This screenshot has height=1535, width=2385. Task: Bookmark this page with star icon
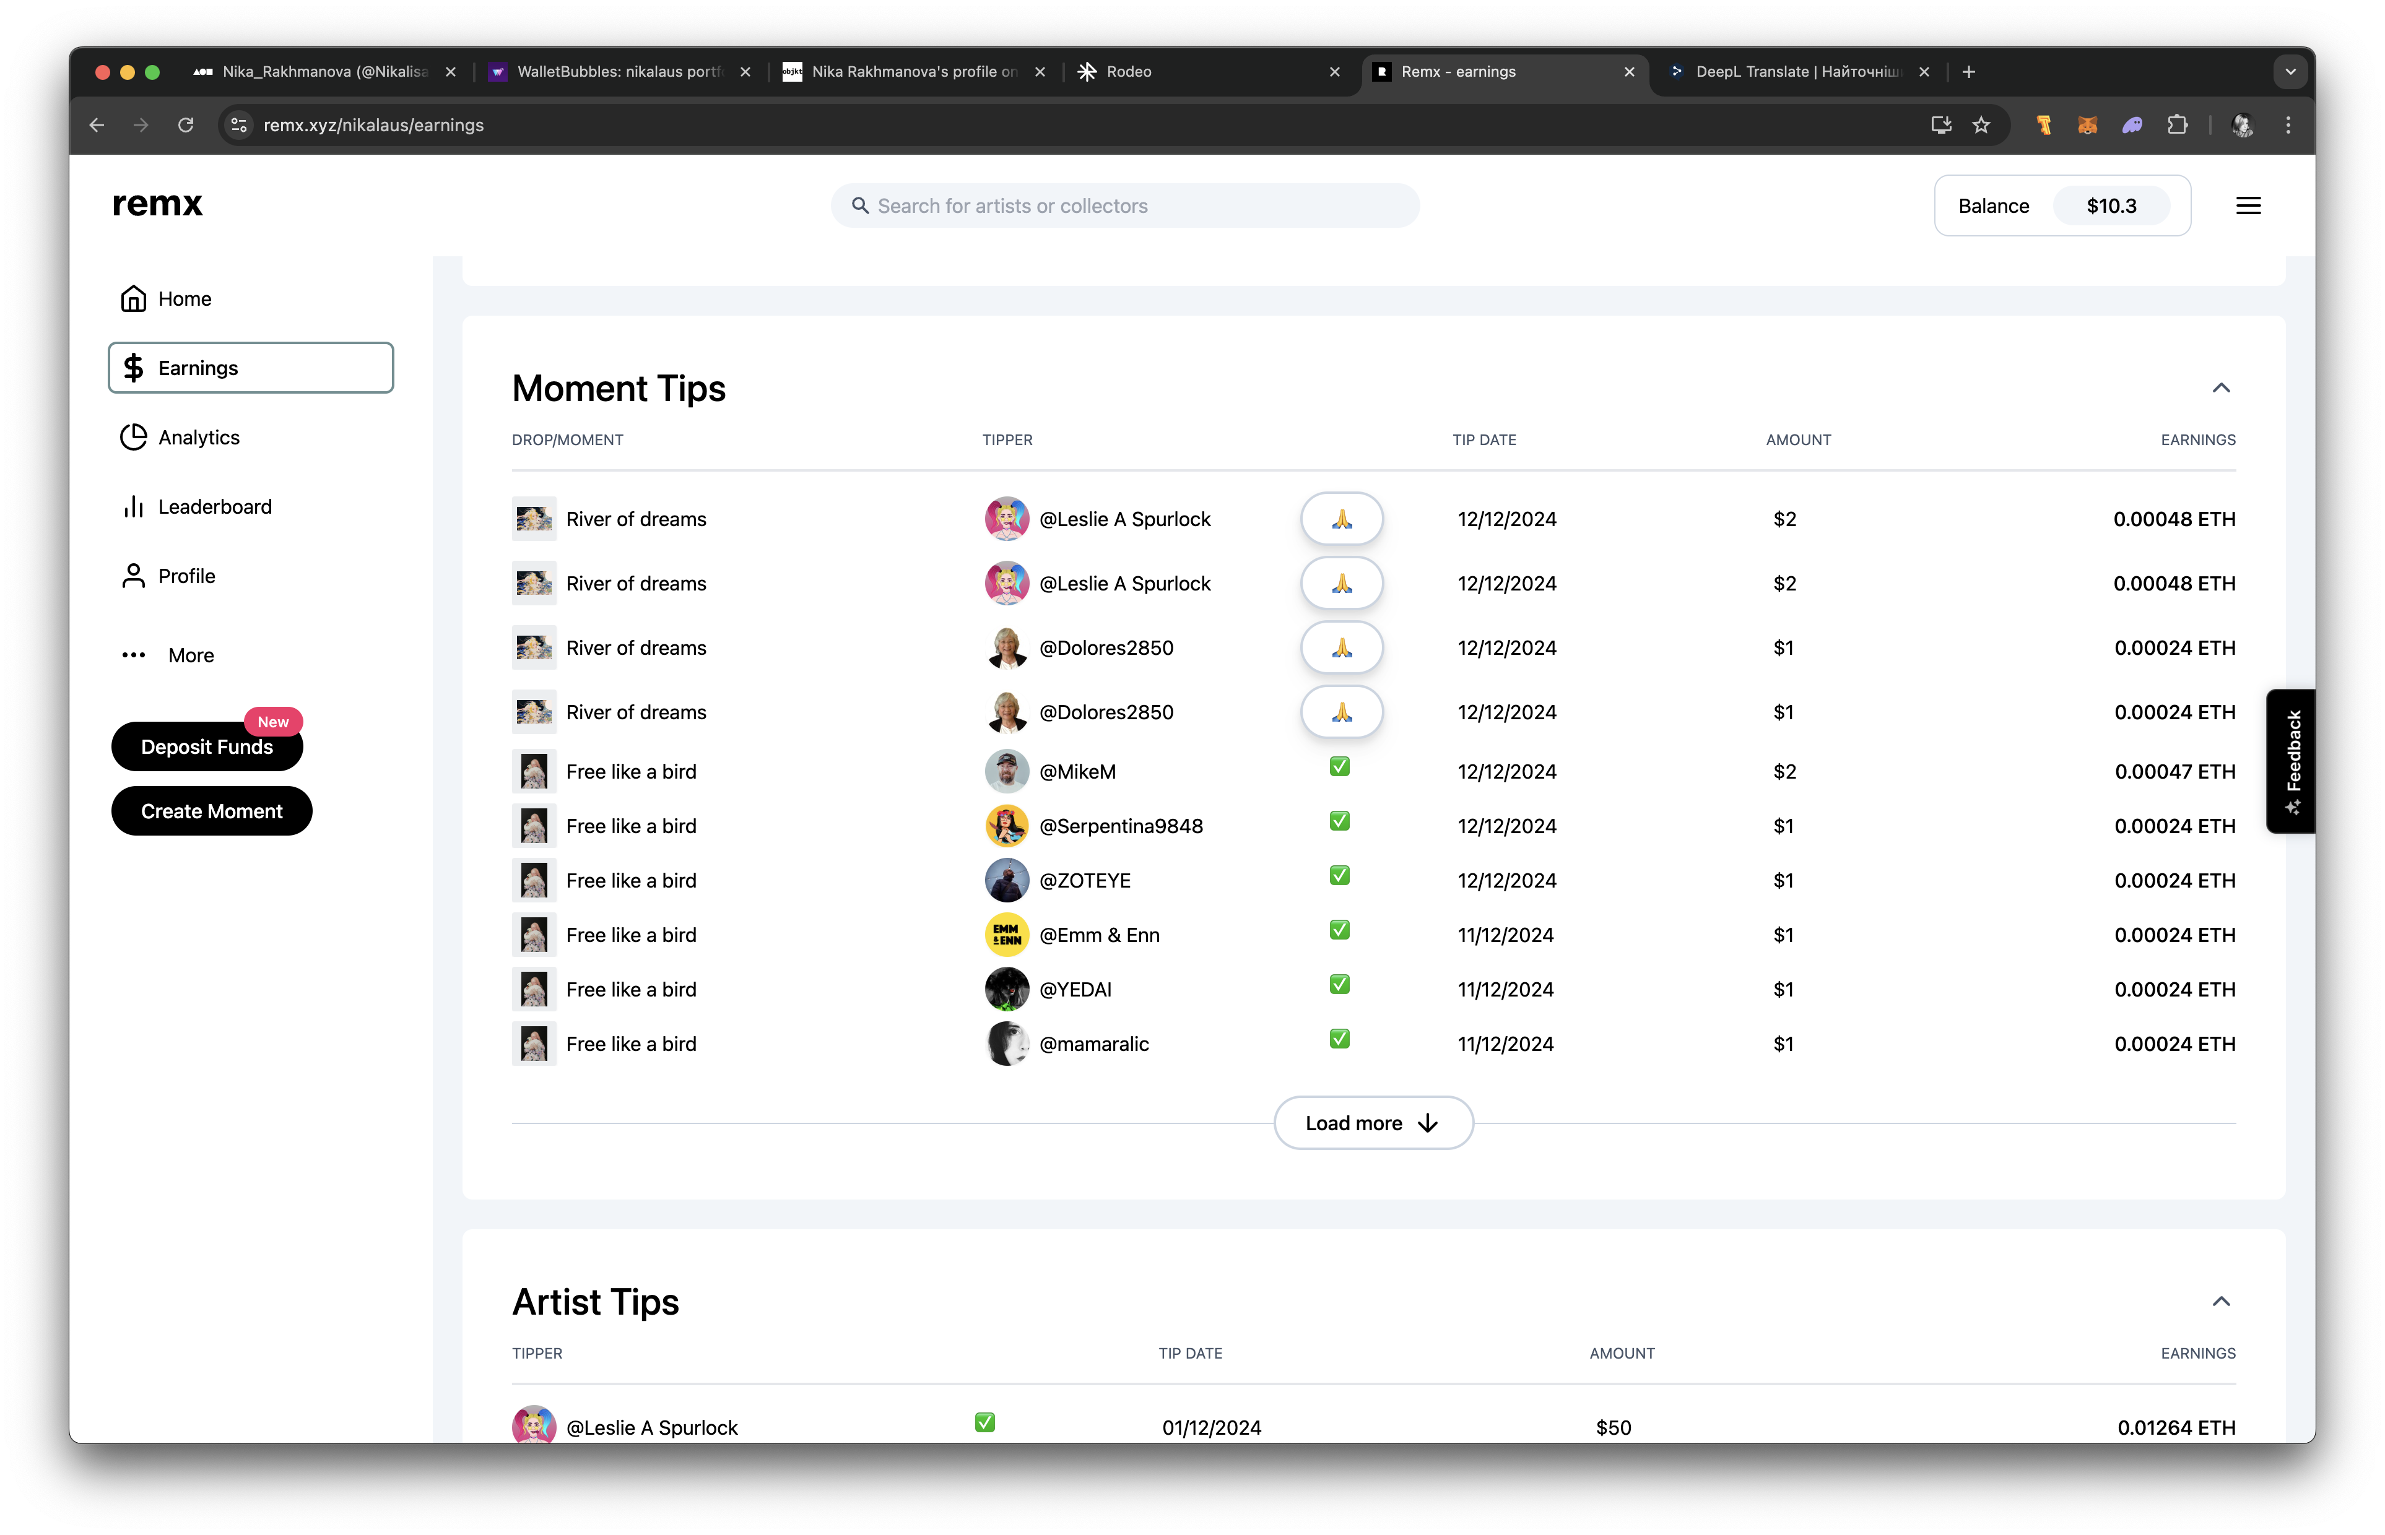coord(1981,126)
